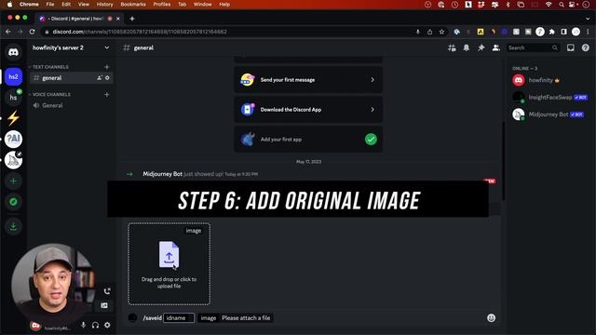Collapse the Text Channels category

tap(50, 67)
